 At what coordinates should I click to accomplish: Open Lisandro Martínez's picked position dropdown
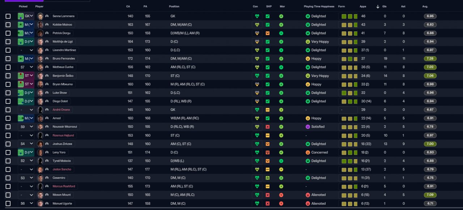(x=26, y=50)
